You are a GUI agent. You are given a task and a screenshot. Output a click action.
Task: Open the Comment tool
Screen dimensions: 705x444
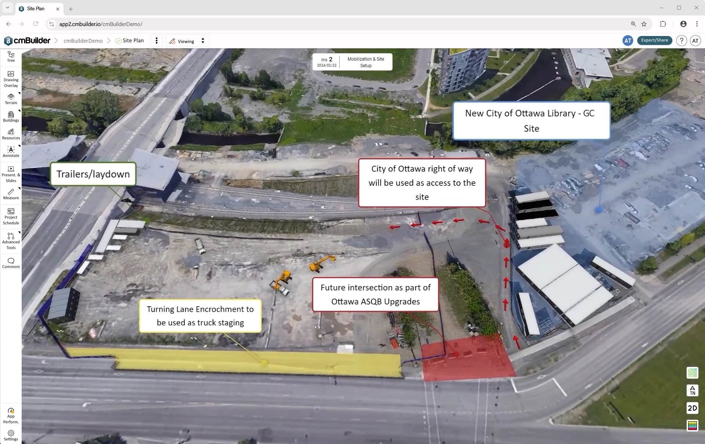click(11, 263)
